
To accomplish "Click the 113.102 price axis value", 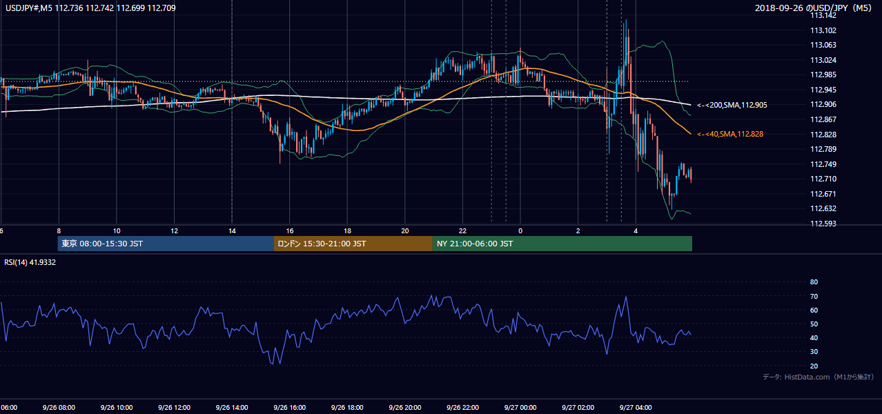I will (x=822, y=30).
